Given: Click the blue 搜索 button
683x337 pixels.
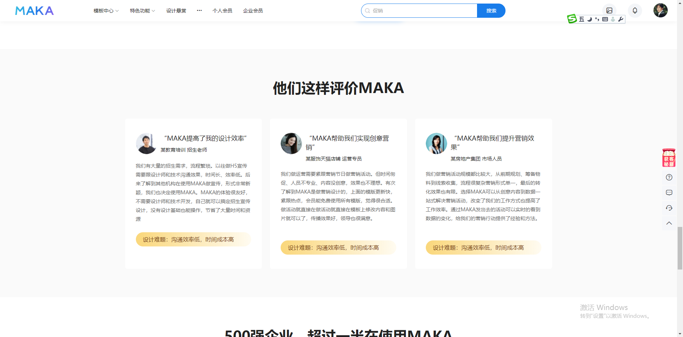Looking at the screenshot, I should coord(491,11).
